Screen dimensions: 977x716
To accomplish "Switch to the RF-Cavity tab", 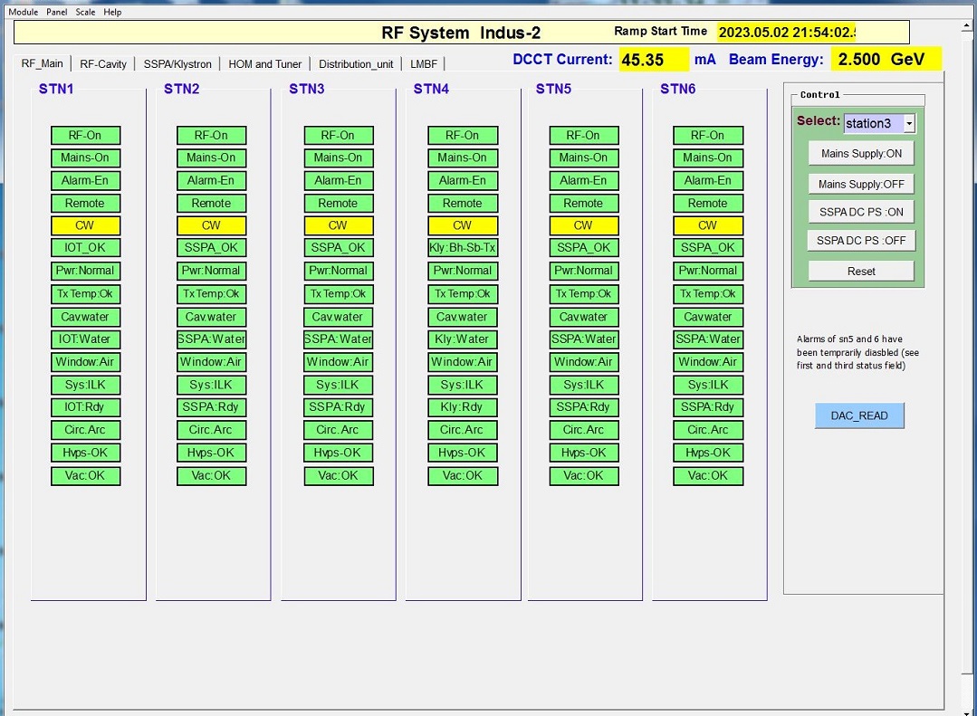I will coord(103,63).
